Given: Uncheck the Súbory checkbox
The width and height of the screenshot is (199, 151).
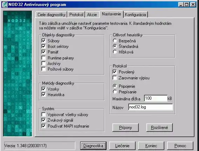Looking at the screenshot, I should point(43,41).
